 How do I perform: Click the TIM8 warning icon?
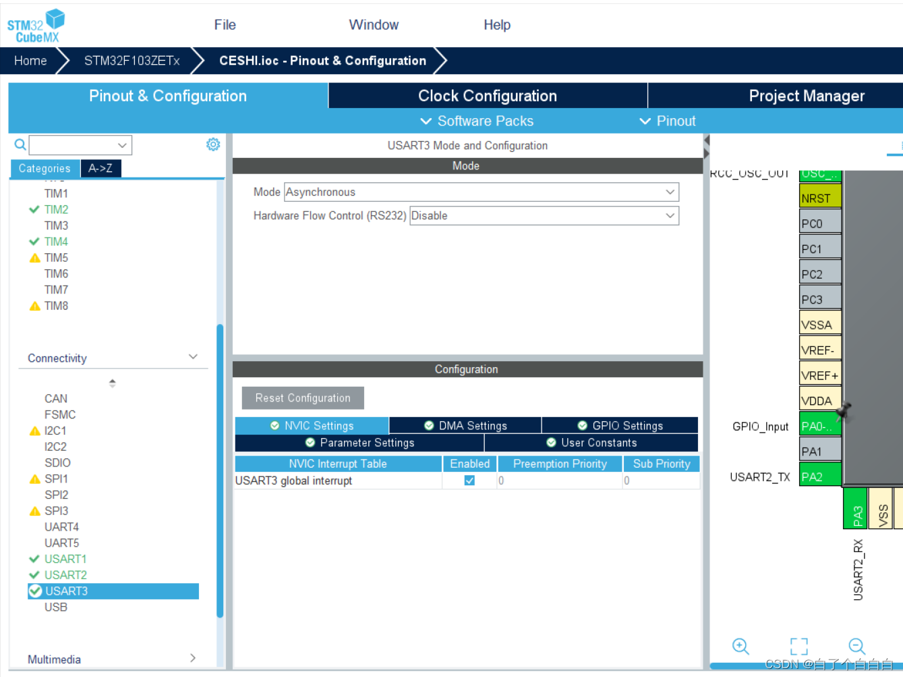35,306
